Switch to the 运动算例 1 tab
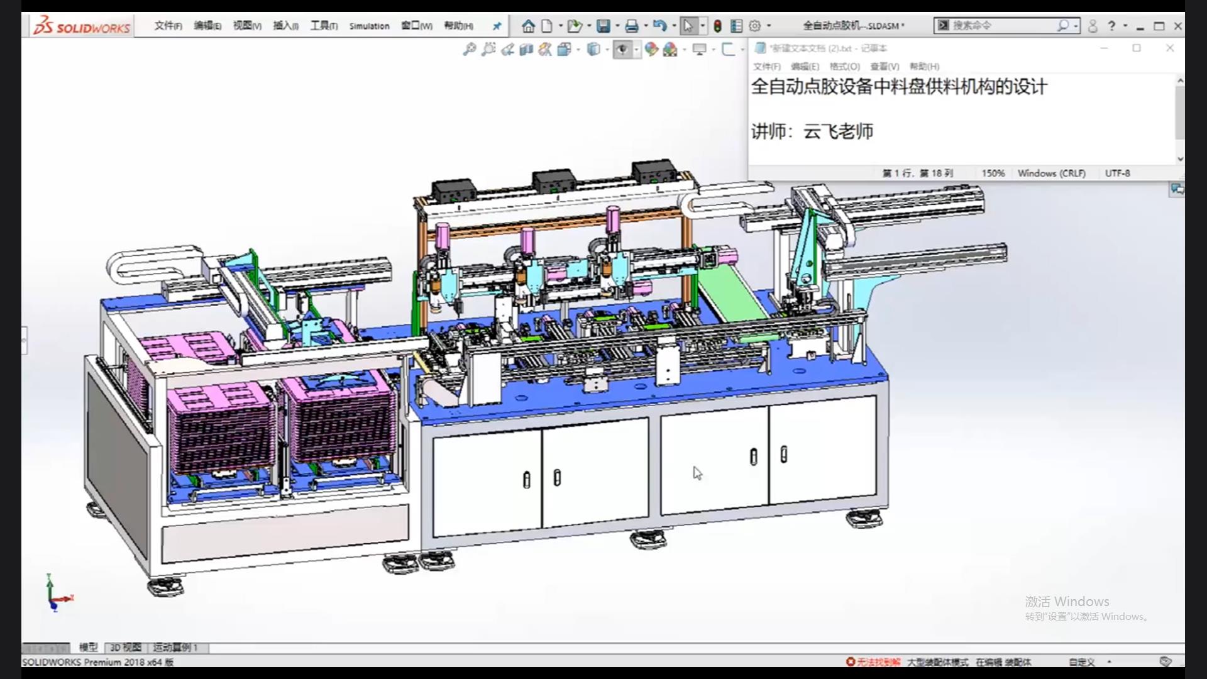Image resolution: width=1207 pixels, height=679 pixels. click(175, 647)
